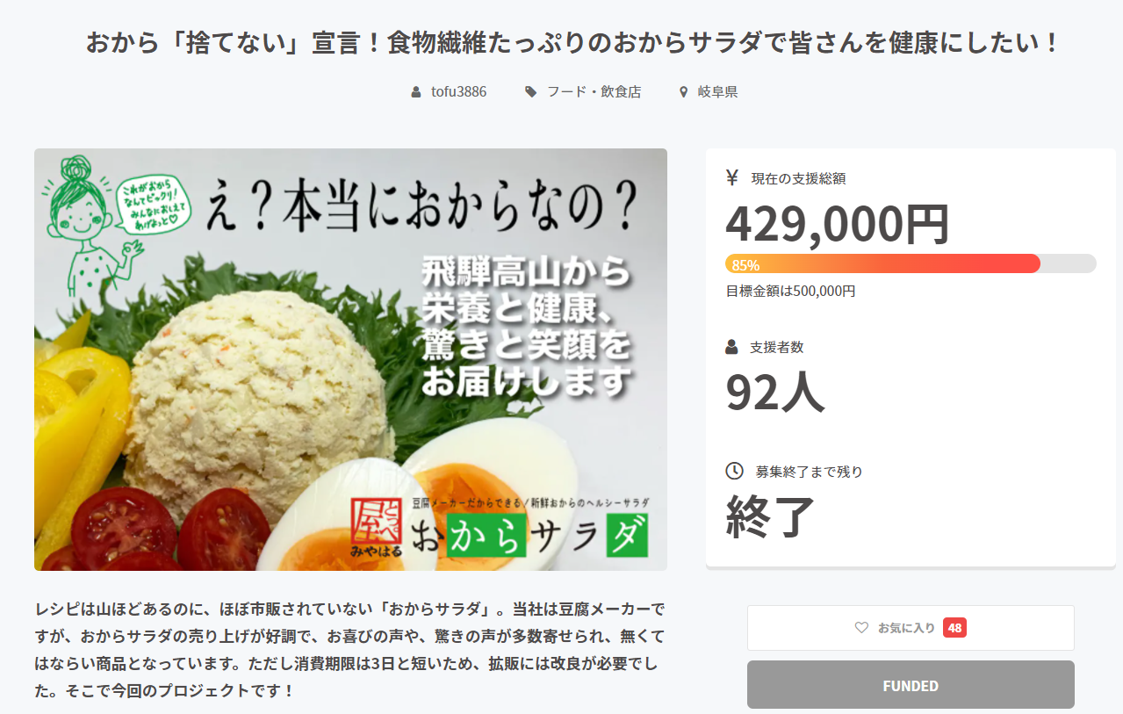Click the yen icon beside 現在の支援総額
The image size is (1123, 714).
[x=732, y=178]
